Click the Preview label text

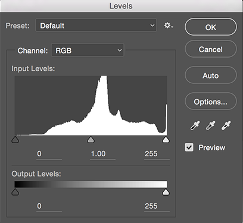coord(212,147)
